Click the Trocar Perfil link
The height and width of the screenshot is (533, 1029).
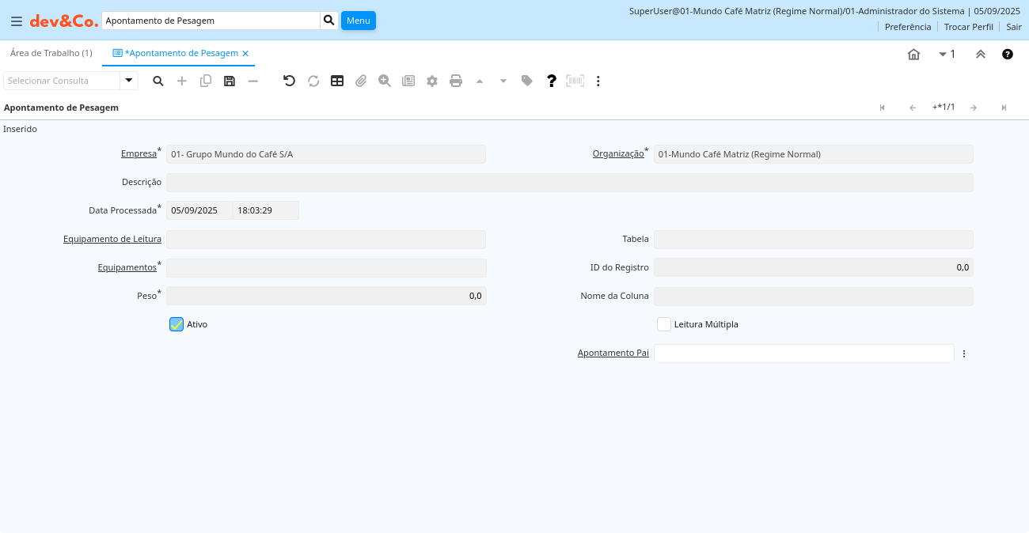[968, 27]
